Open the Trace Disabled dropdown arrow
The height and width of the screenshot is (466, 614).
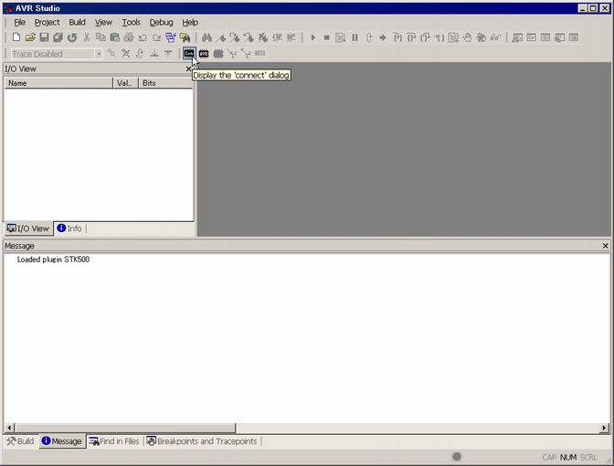coord(99,54)
